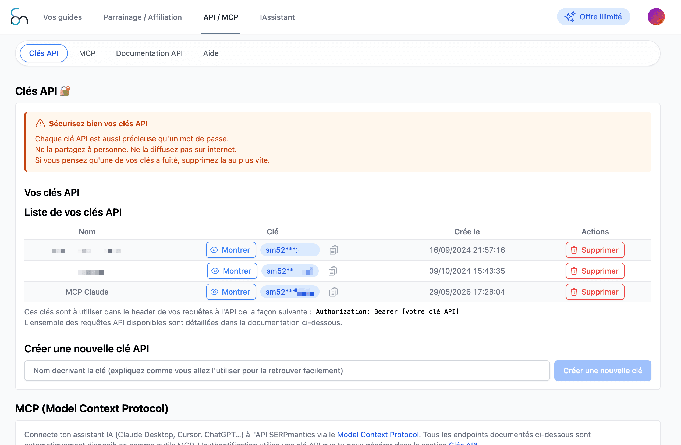Click the Liste de vos clés API heading
This screenshot has width=681, height=445.
pyautogui.click(x=73, y=212)
